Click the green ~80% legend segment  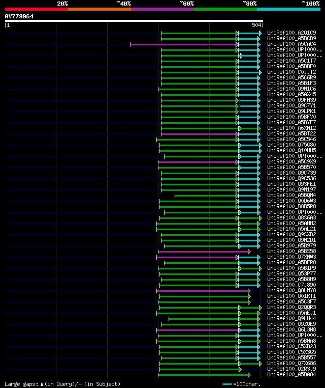[x=225, y=9]
